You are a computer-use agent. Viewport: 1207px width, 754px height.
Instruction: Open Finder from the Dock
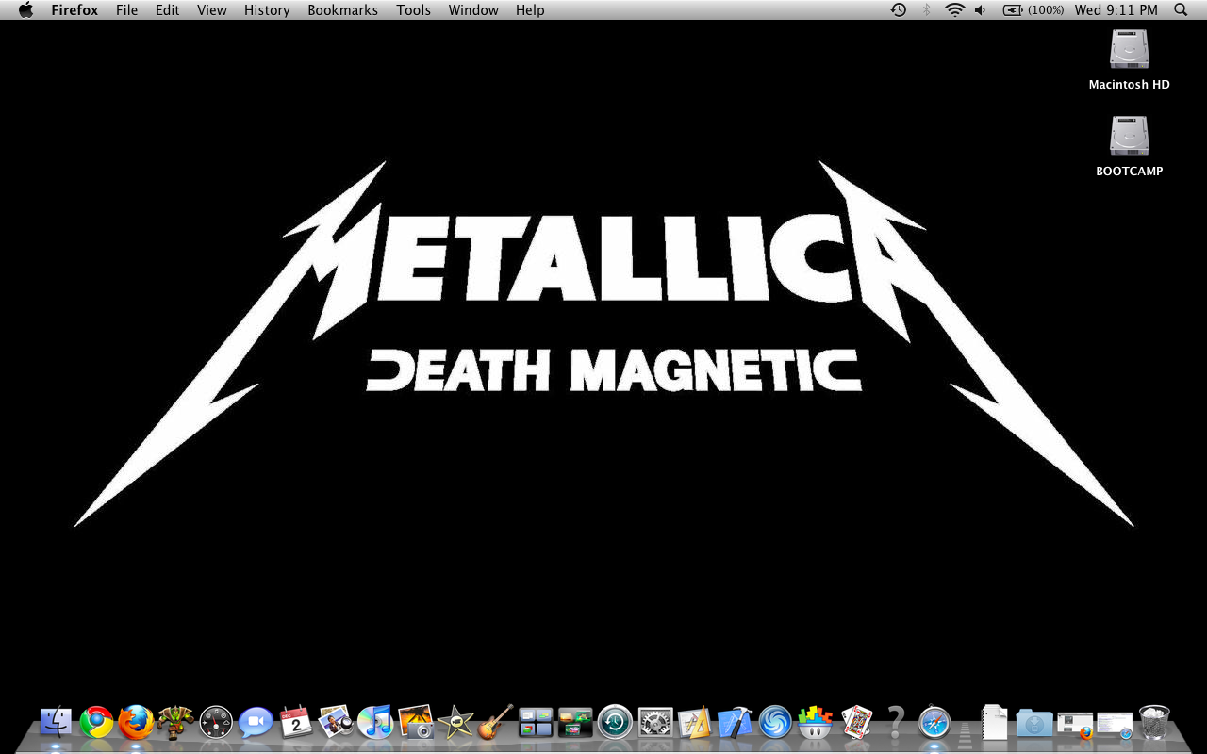pyautogui.click(x=57, y=723)
